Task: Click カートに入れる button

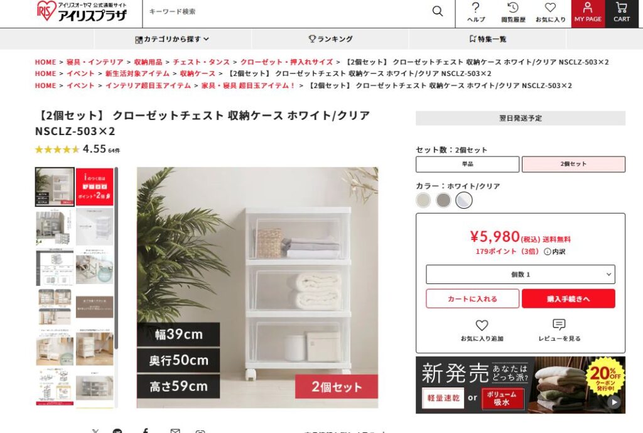Action: point(472,299)
